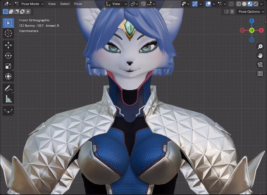Viewport: 267px width, 195px height.
Task: Select the Scale tool
Action: pos(8,66)
